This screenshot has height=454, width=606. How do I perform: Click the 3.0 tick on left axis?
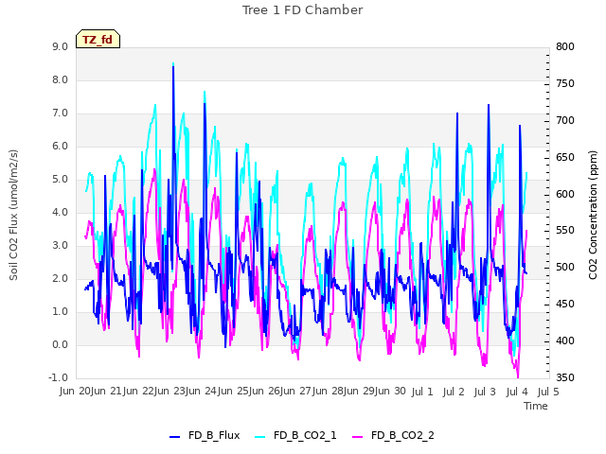click(61, 246)
